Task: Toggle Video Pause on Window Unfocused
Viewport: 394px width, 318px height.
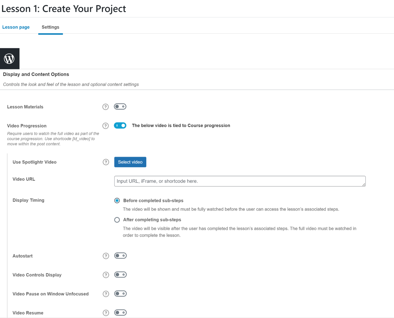Action: pyautogui.click(x=120, y=294)
